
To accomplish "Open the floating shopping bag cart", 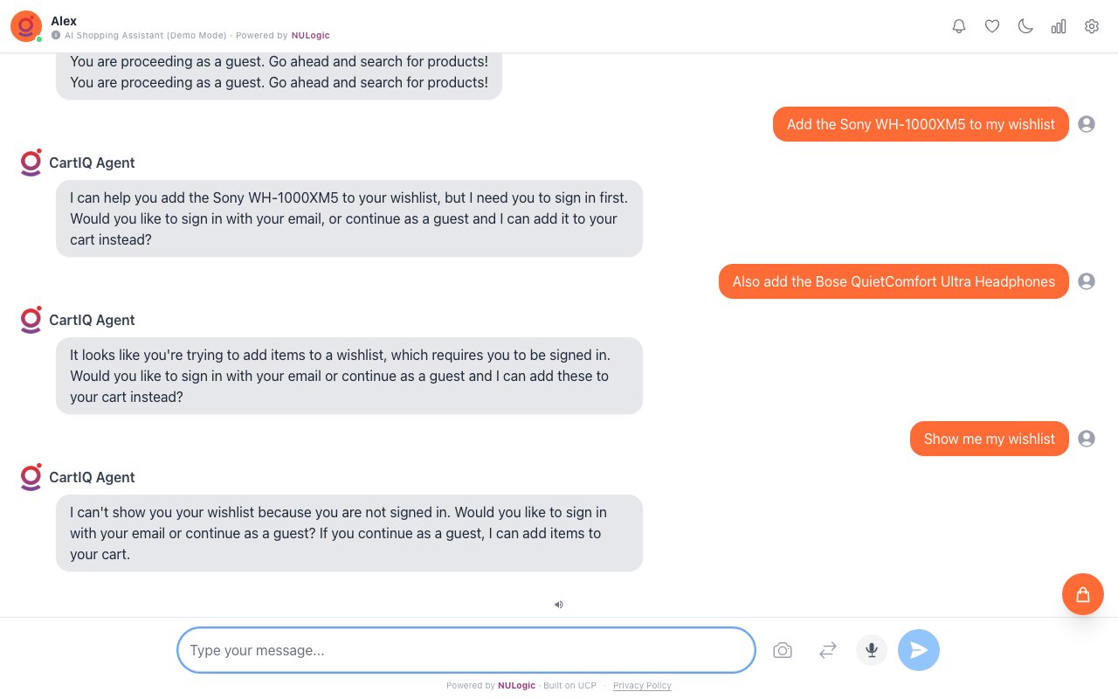I will [x=1083, y=594].
